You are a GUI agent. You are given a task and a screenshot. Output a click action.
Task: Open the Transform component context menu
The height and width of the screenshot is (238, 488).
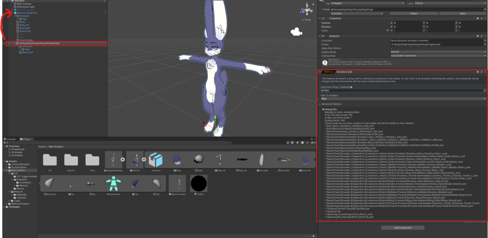tap(485, 18)
